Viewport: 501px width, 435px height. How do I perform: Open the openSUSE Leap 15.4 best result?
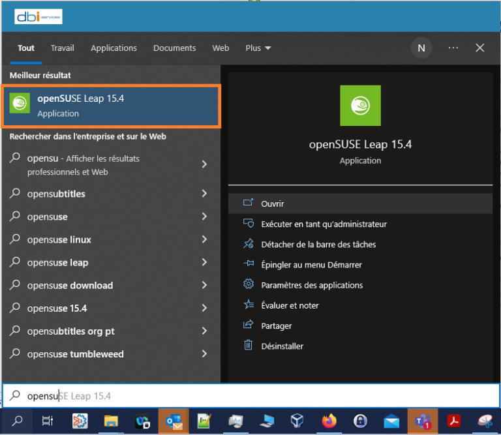point(111,106)
